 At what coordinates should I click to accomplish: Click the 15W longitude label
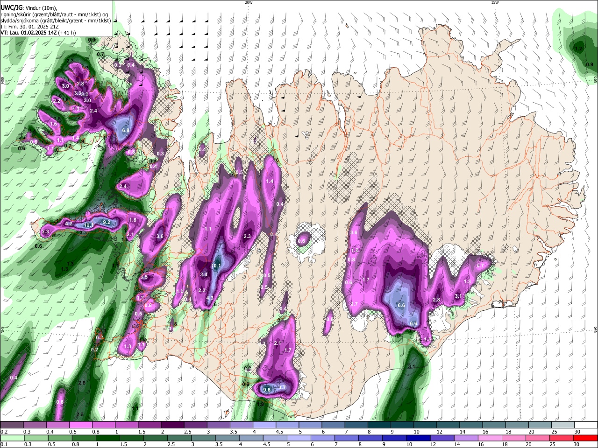[495, 2]
